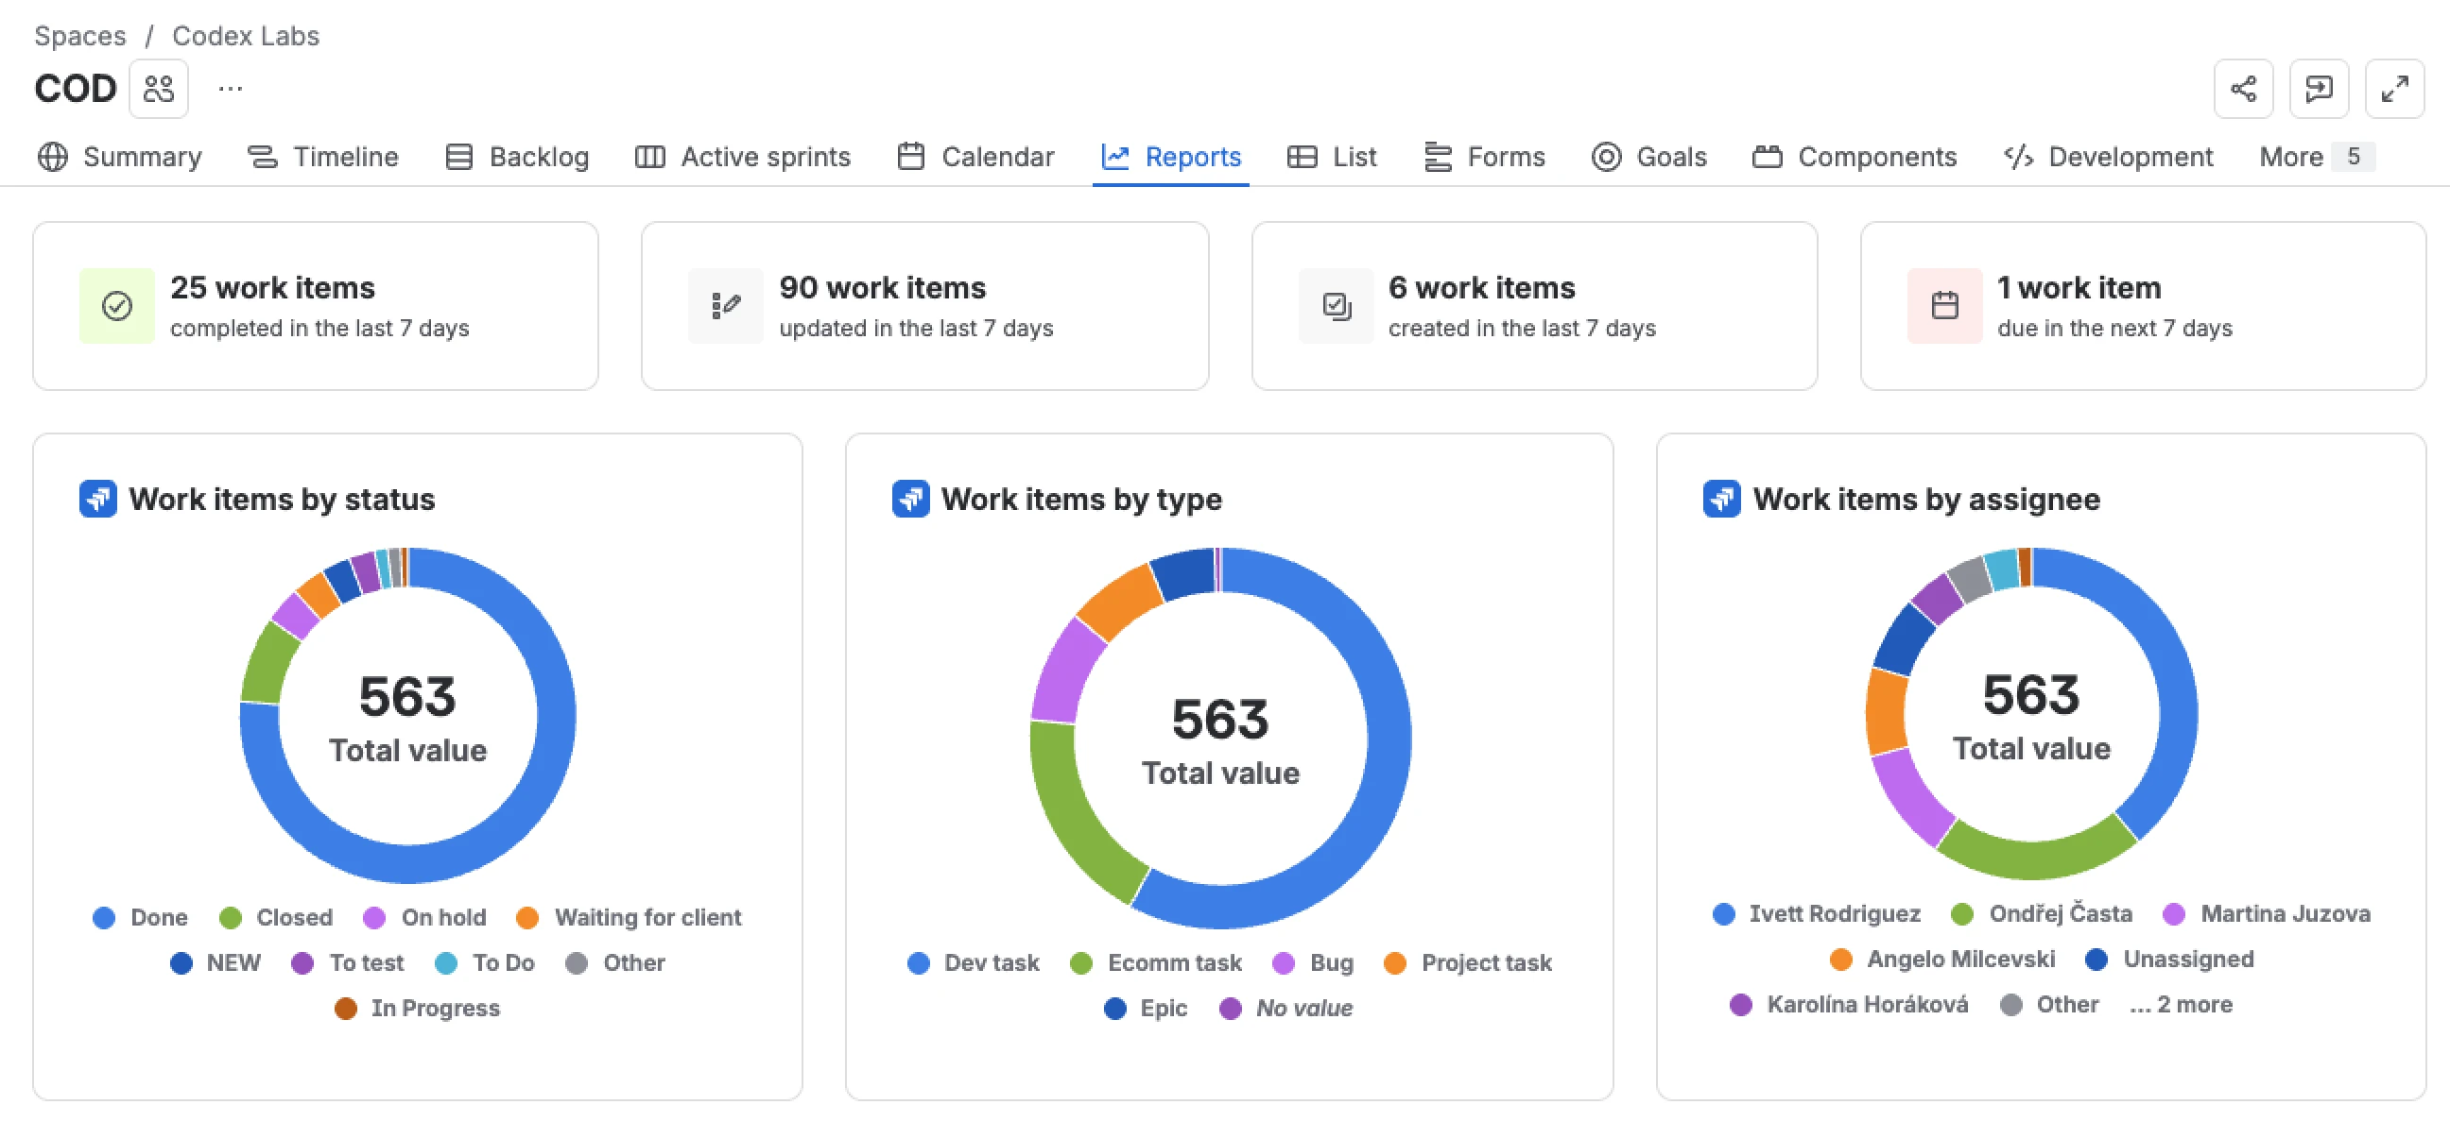Click the completed work items checkmark icon
The image size is (2450, 1122).
pyautogui.click(x=117, y=306)
